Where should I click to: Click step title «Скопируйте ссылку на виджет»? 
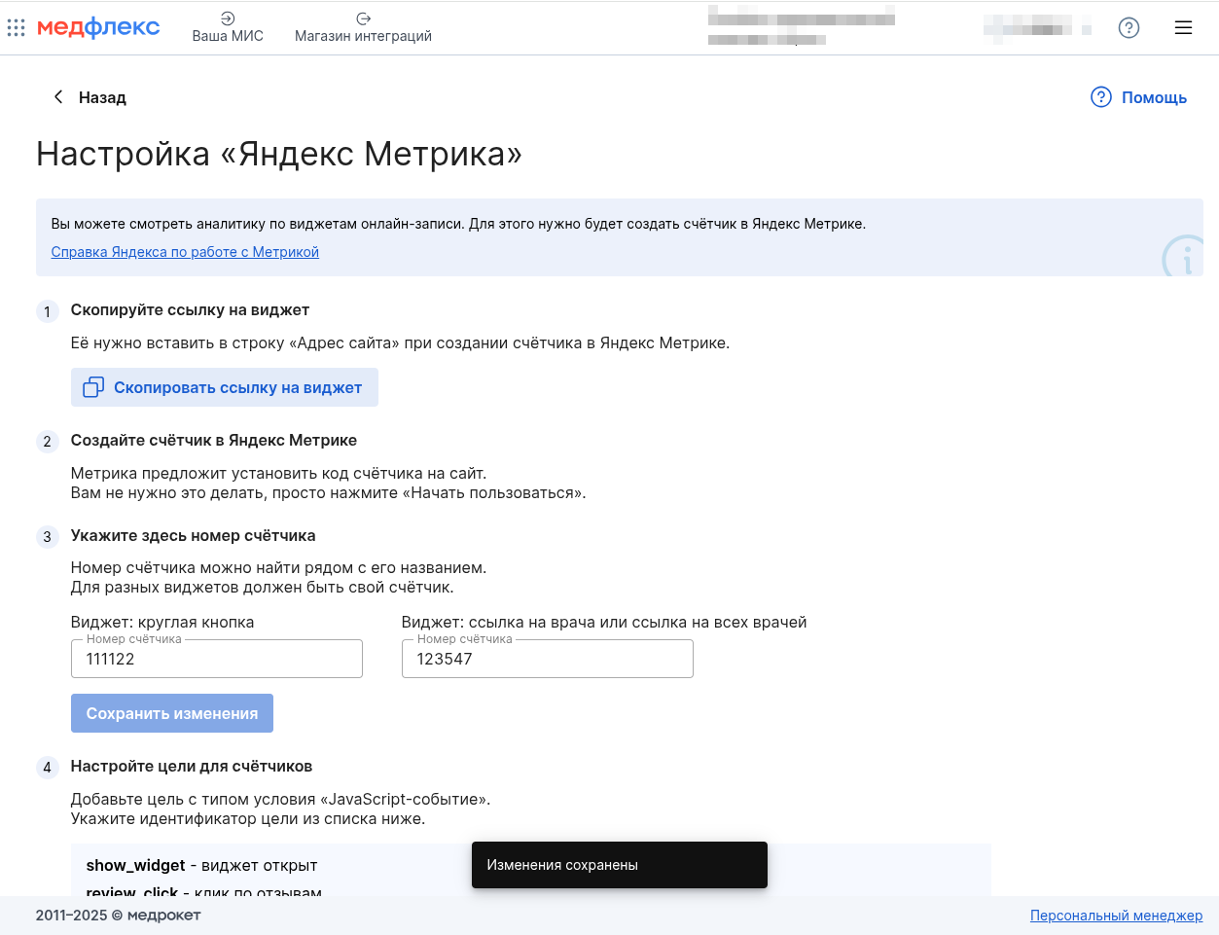(190, 310)
